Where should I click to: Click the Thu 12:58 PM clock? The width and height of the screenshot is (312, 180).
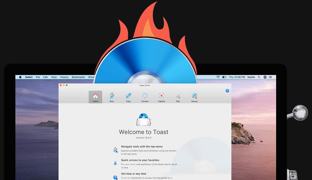click(237, 77)
